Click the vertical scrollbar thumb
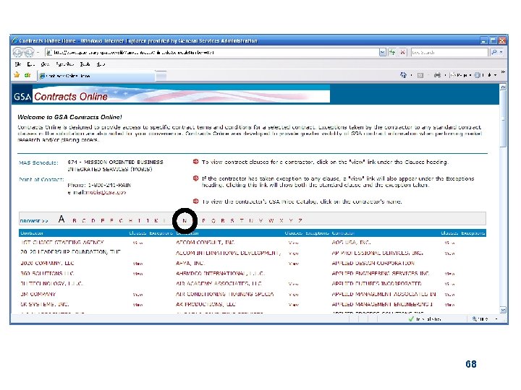 point(503,118)
